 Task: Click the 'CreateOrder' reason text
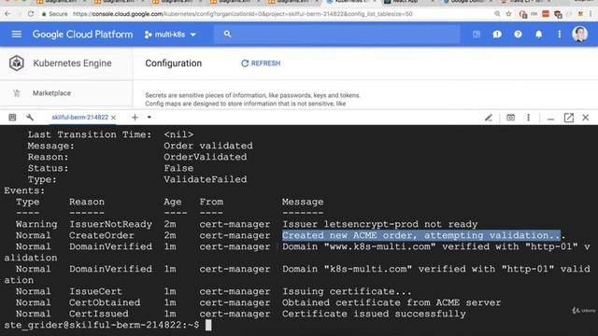click(102, 235)
